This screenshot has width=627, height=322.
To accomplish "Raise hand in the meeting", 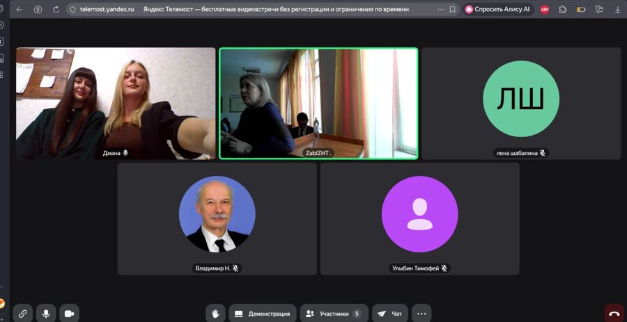I will (x=216, y=314).
